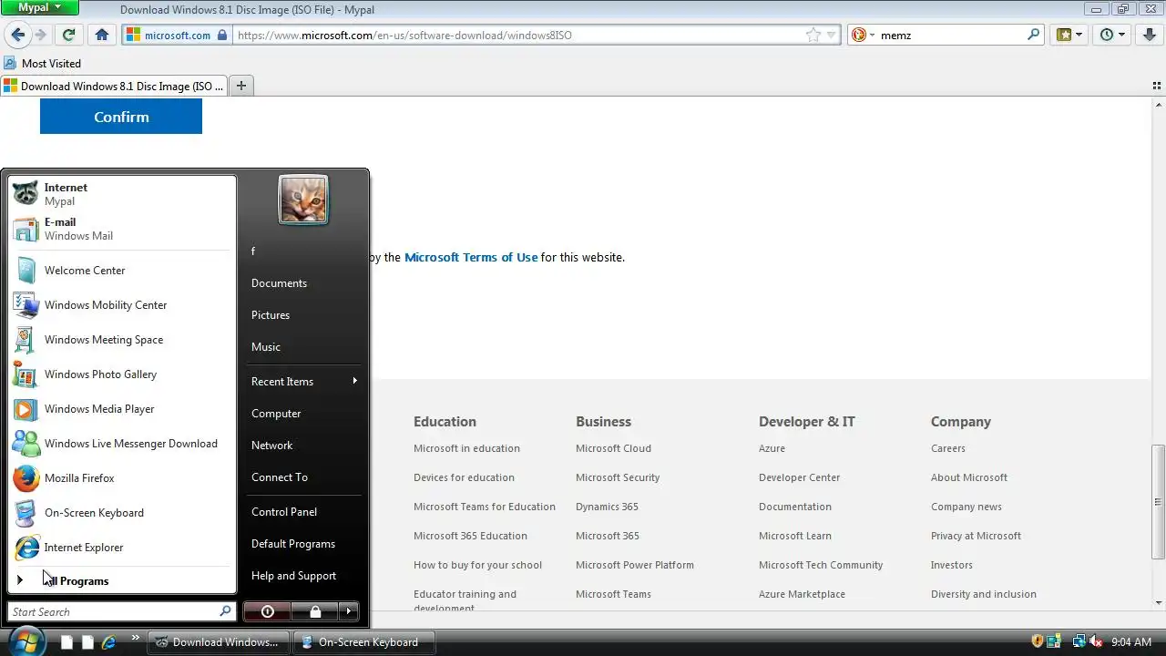Viewport: 1166px width, 656px height.
Task: Open the Mypal application menu dropdown
Action: pos(40,7)
